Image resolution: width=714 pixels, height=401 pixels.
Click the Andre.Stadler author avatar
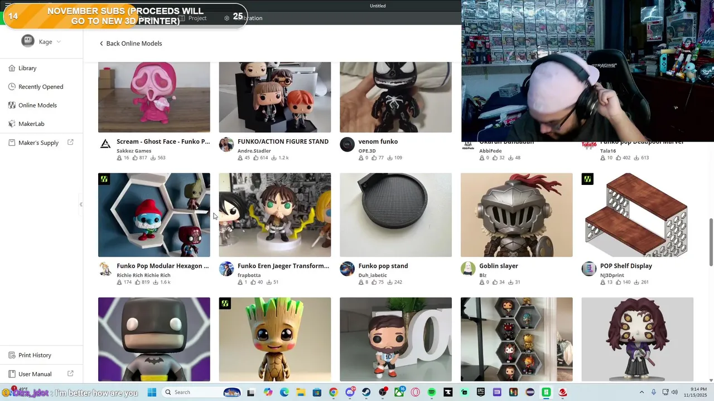[226, 145]
